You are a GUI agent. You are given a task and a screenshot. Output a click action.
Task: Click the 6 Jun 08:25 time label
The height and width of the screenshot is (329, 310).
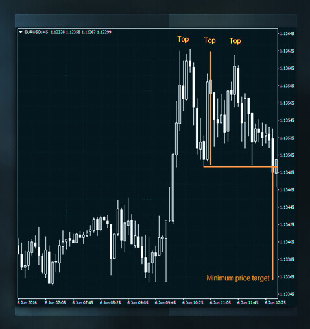(110, 302)
